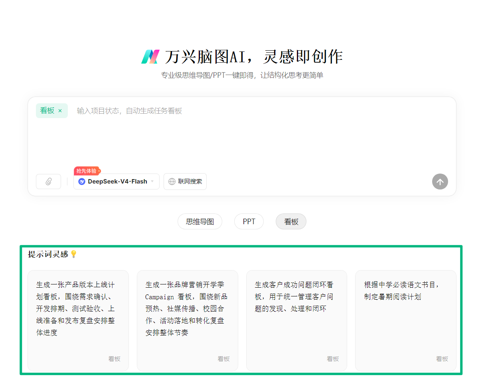Open the DeepSeek-V4-Flash model dropdown
486x377 pixels.
pos(117,182)
